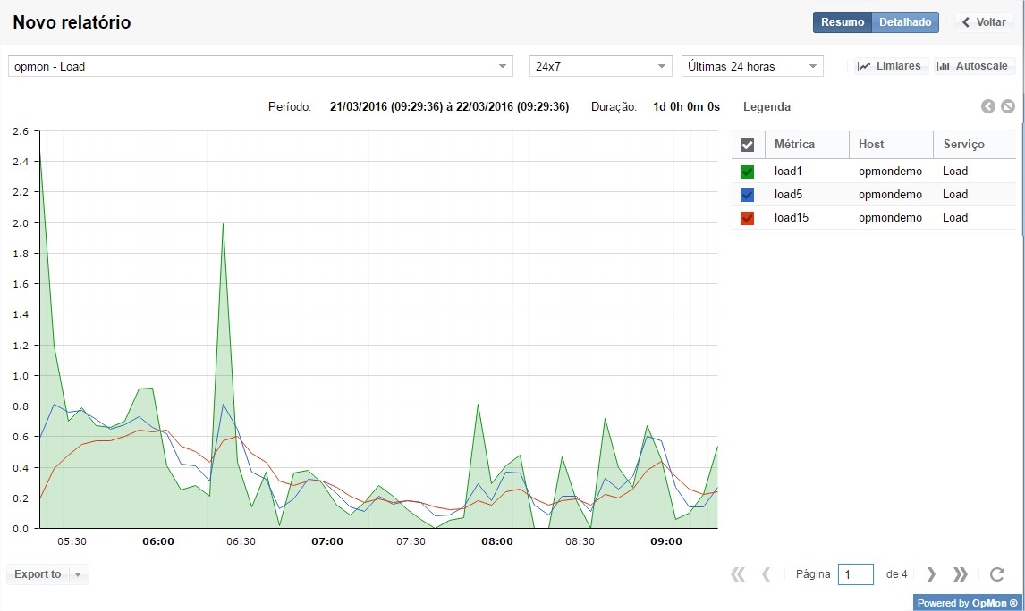
Task: Go to previous page arrow
Action: (767, 574)
